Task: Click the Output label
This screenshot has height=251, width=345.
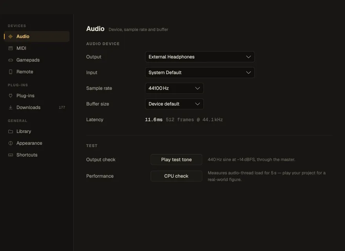Action: pos(94,57)
